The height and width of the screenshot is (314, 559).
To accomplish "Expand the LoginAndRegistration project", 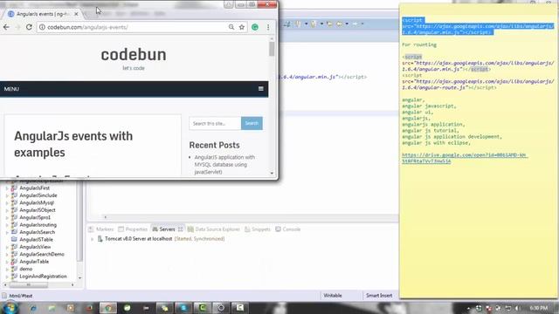I will point(7,276).
